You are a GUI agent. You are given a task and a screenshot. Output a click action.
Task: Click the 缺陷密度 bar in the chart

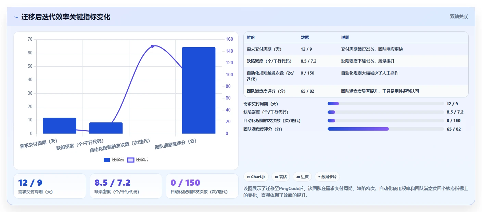click(106, 128)
